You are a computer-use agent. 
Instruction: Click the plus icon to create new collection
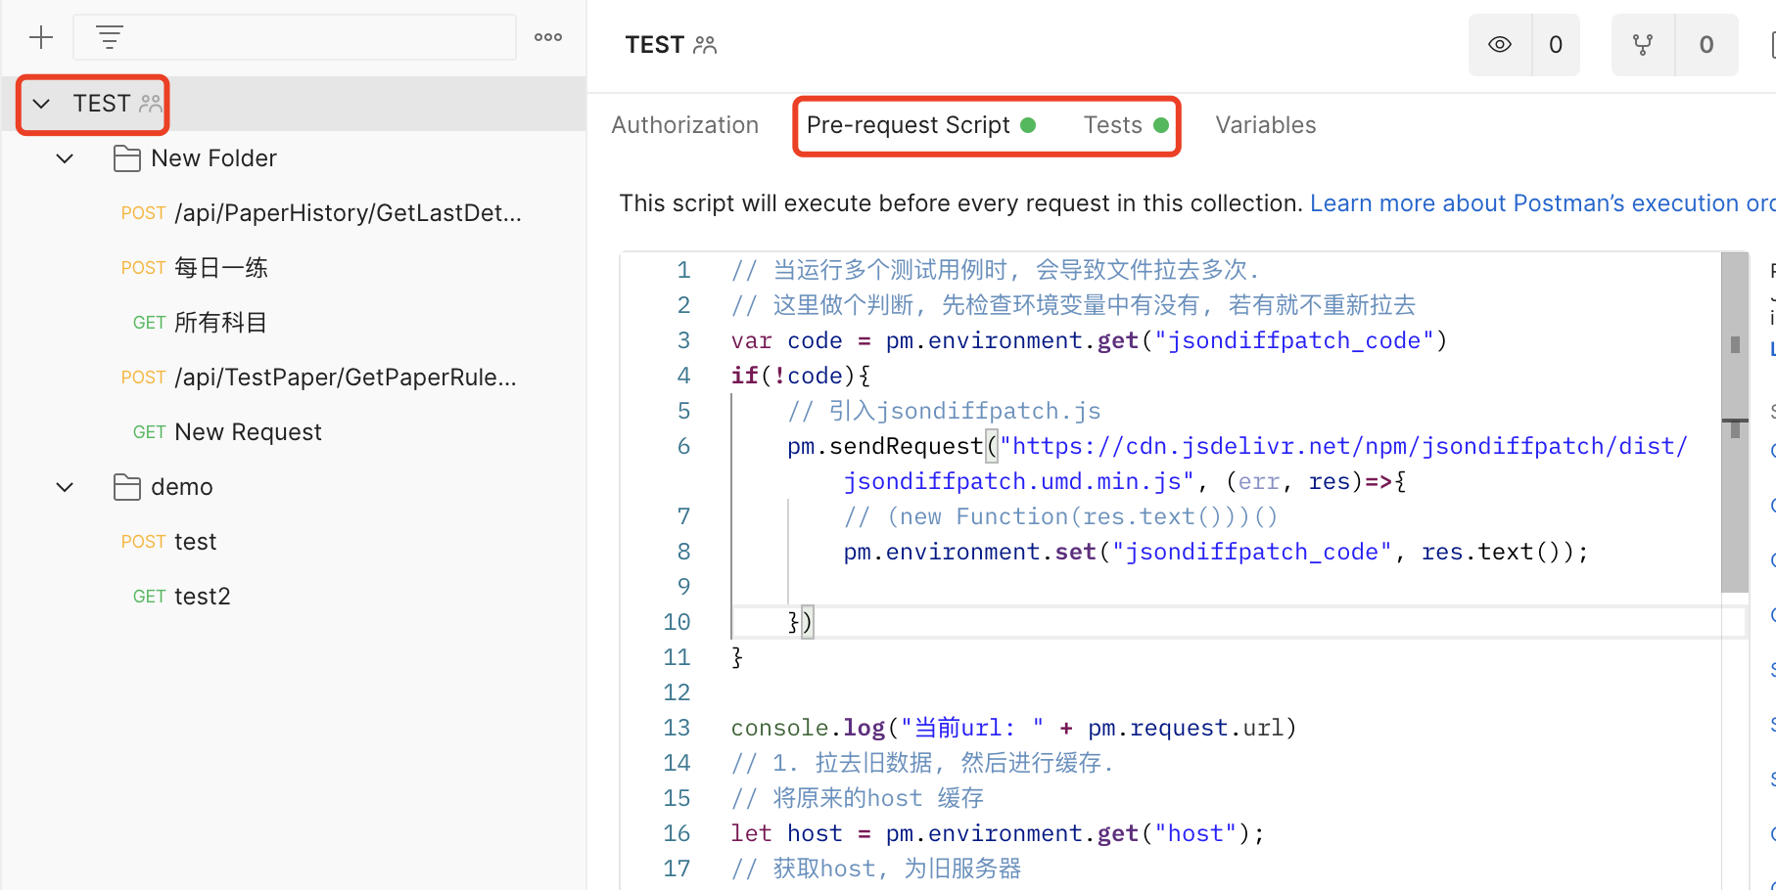(x=41, y=38)
